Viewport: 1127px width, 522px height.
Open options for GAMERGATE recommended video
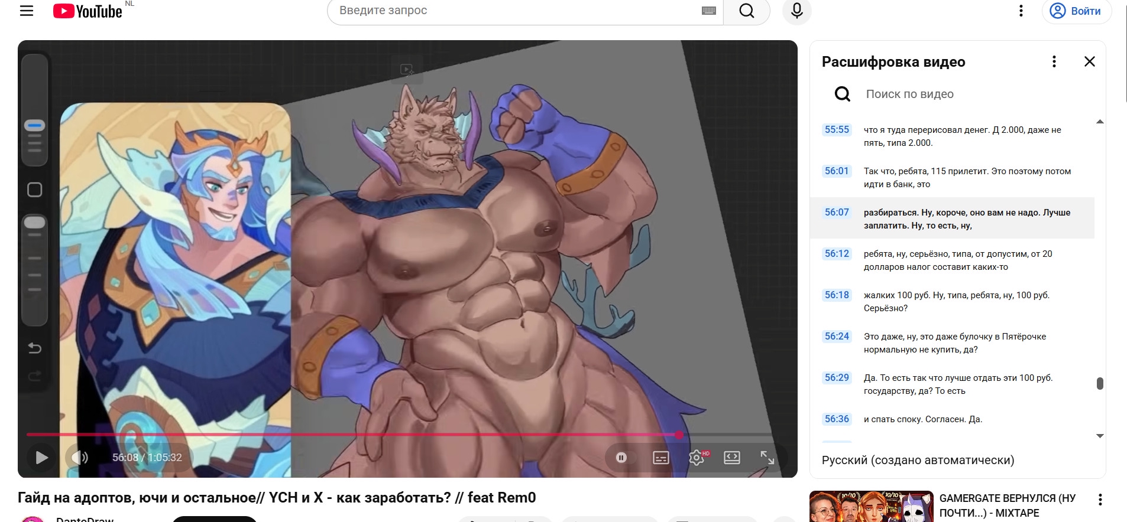click(1100, 500)
